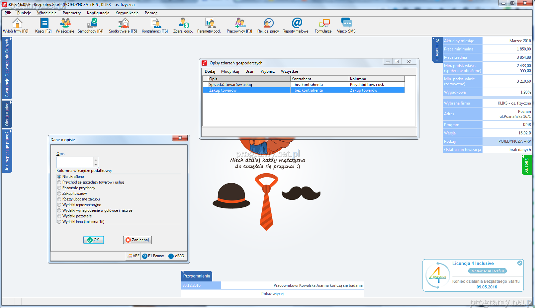The height and width of the screenshot is (308, 535).
Task: Open Varico SMS toolbar icon
Action: pyautogui.click(x=346, y=24)
